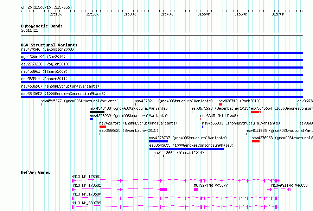Image resolution: width=313 pixels, height=211 pixels.
Task: Click nsv458961 (Itsara2009) variant label
Action: coord(44,71)
